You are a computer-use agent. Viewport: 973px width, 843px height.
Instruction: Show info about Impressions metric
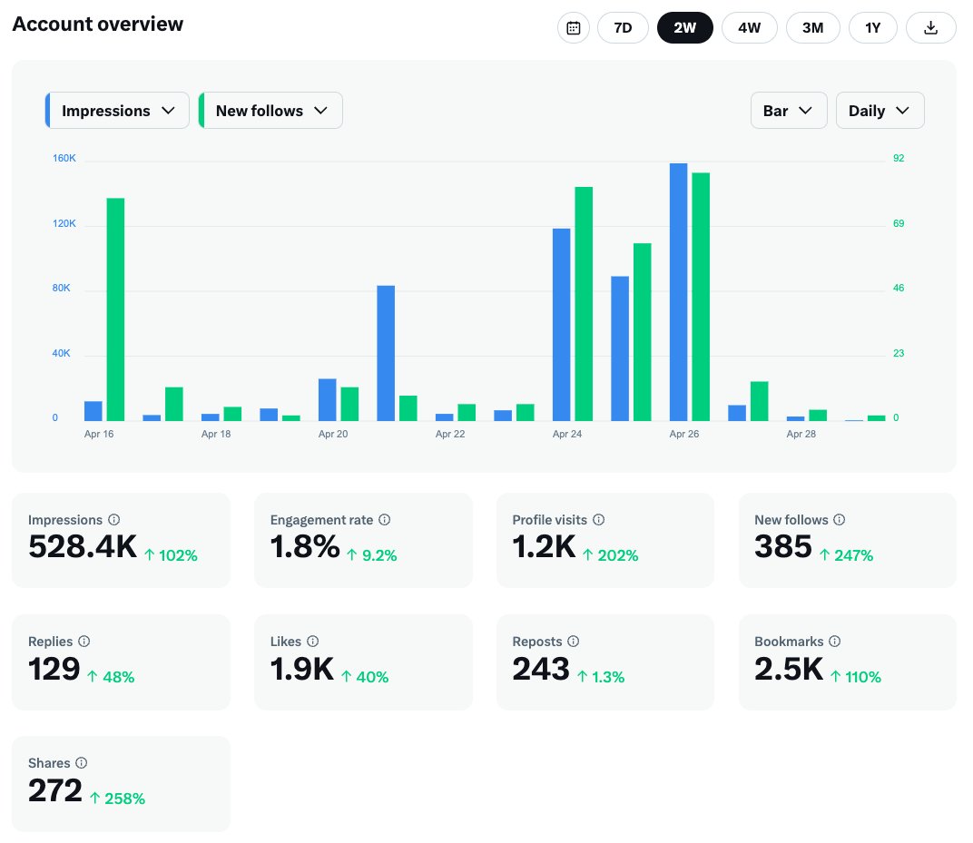tap(114, 519)
